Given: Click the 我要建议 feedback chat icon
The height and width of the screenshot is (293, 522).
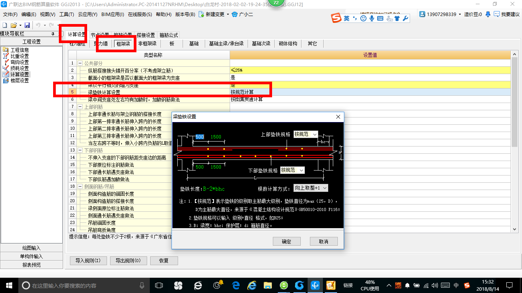Looking at the screenshot, I should [x=496, y=14].
